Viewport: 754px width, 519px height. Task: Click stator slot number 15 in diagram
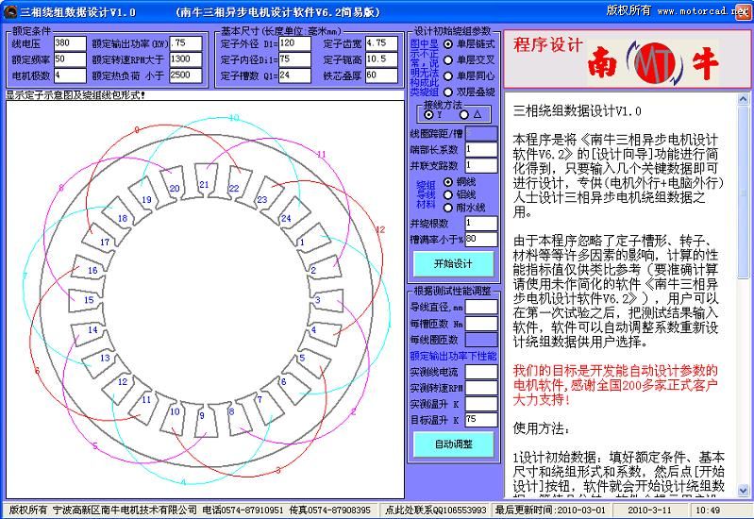click(89, 300)
